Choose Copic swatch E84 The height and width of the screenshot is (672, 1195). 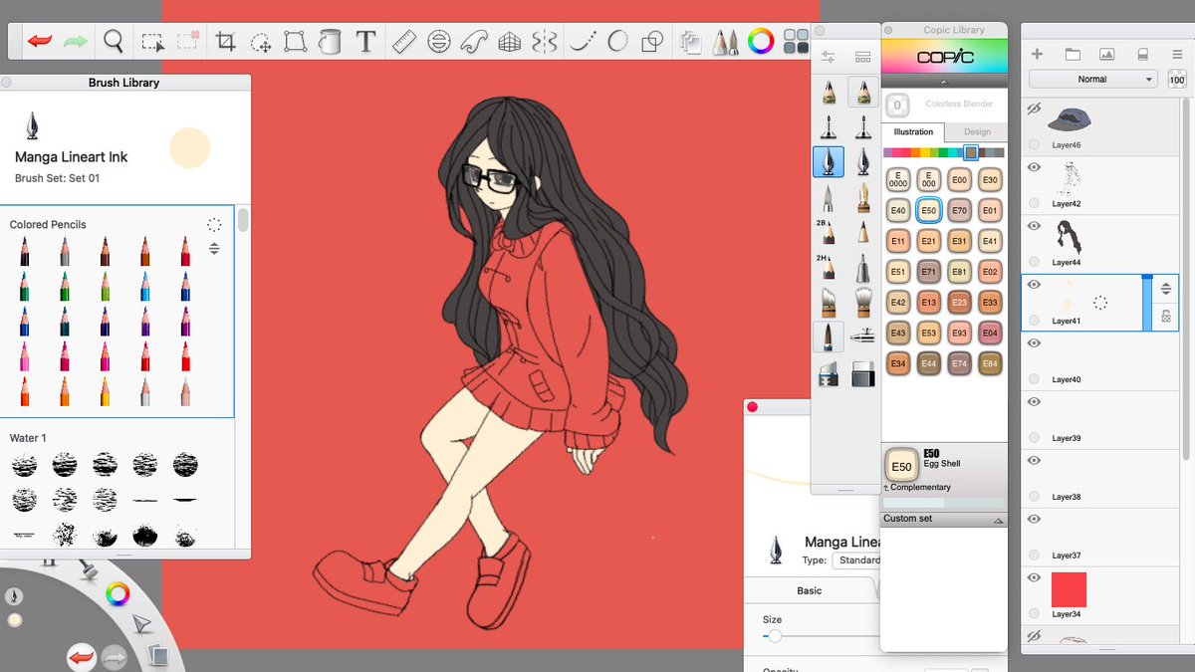click(x=990, y=364)
